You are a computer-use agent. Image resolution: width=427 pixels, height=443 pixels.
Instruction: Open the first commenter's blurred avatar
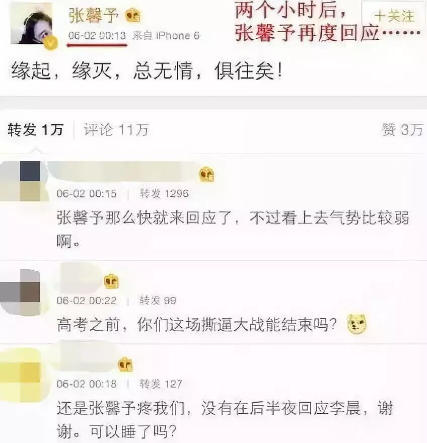coord(21,181)
